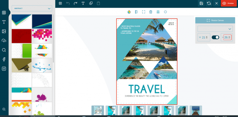Toggle the aspect ratio lock switch

coord(215,37)
